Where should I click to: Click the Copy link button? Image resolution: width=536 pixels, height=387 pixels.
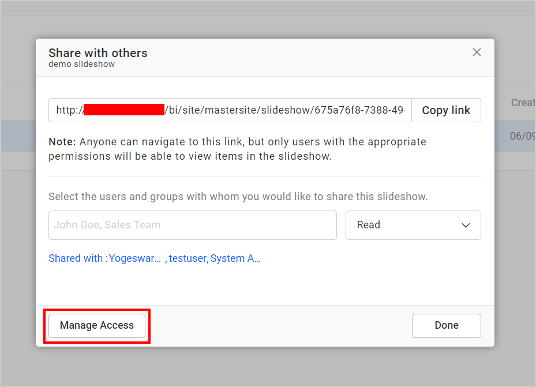(446, 110)
